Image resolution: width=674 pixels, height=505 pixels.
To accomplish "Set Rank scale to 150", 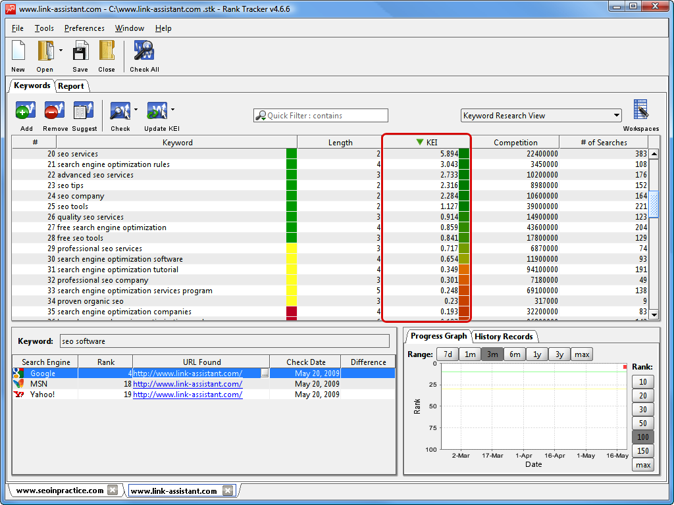I will [x=642, y=451].
